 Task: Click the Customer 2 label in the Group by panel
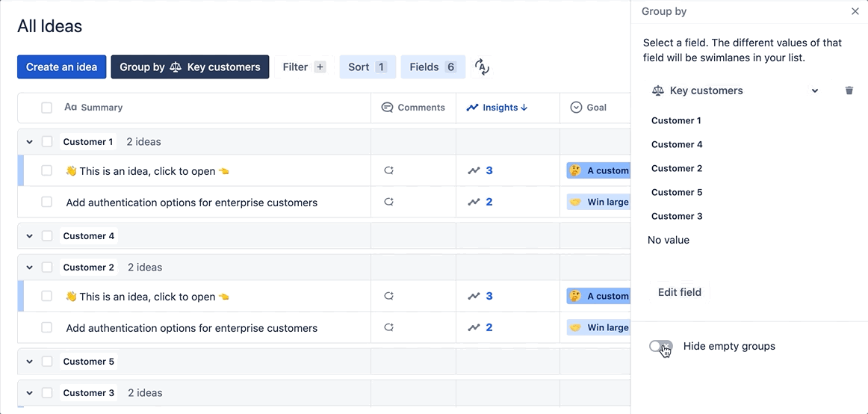point(677,168)
